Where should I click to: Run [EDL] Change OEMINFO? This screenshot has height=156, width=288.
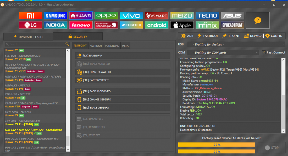[123, 100]
